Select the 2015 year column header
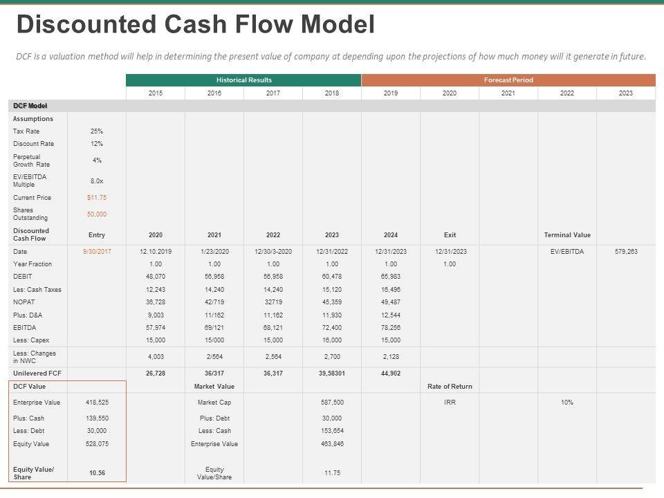The width and height of the screenshot is (664, 498). click(156, 93)
